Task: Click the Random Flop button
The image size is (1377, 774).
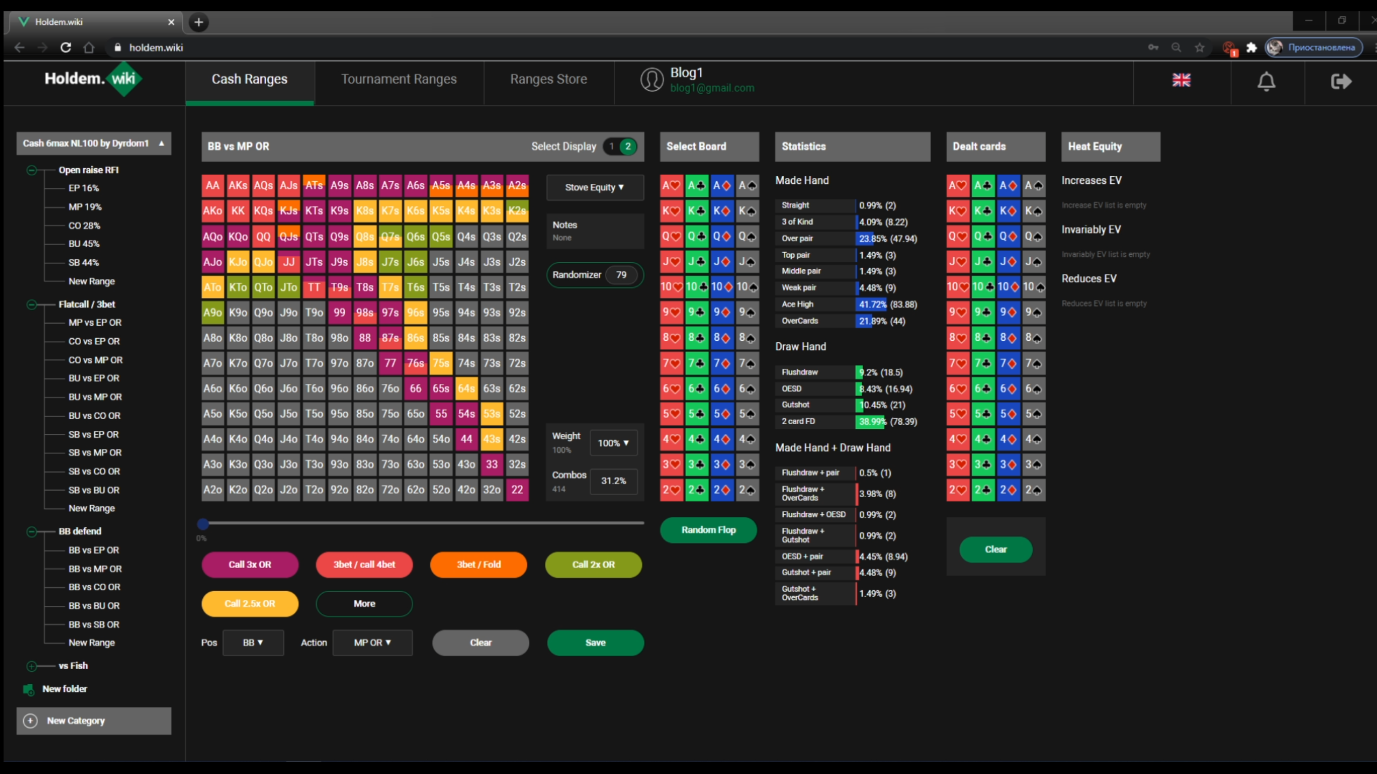Action: click(708, 530)
